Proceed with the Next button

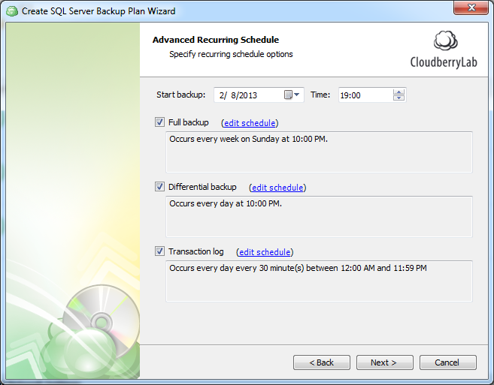(x=384, y=362)
